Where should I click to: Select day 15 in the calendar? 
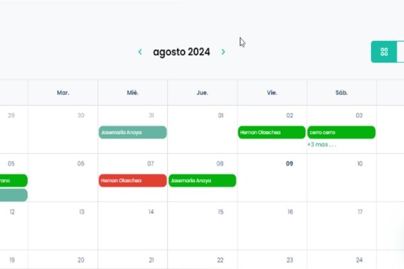pos(220,212)
